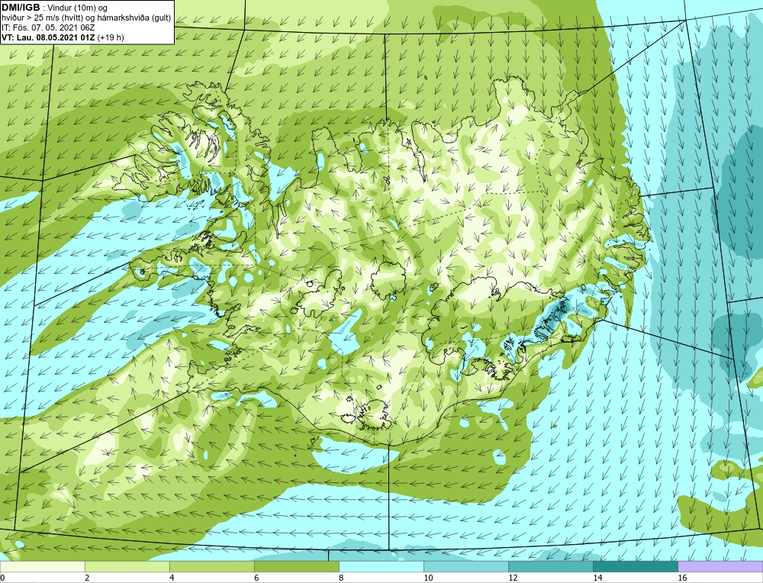Click the 'IT: Fös. 07. 05. 2021 06Z' line
This screenshot has width=763, height=583.
[48, 27]
